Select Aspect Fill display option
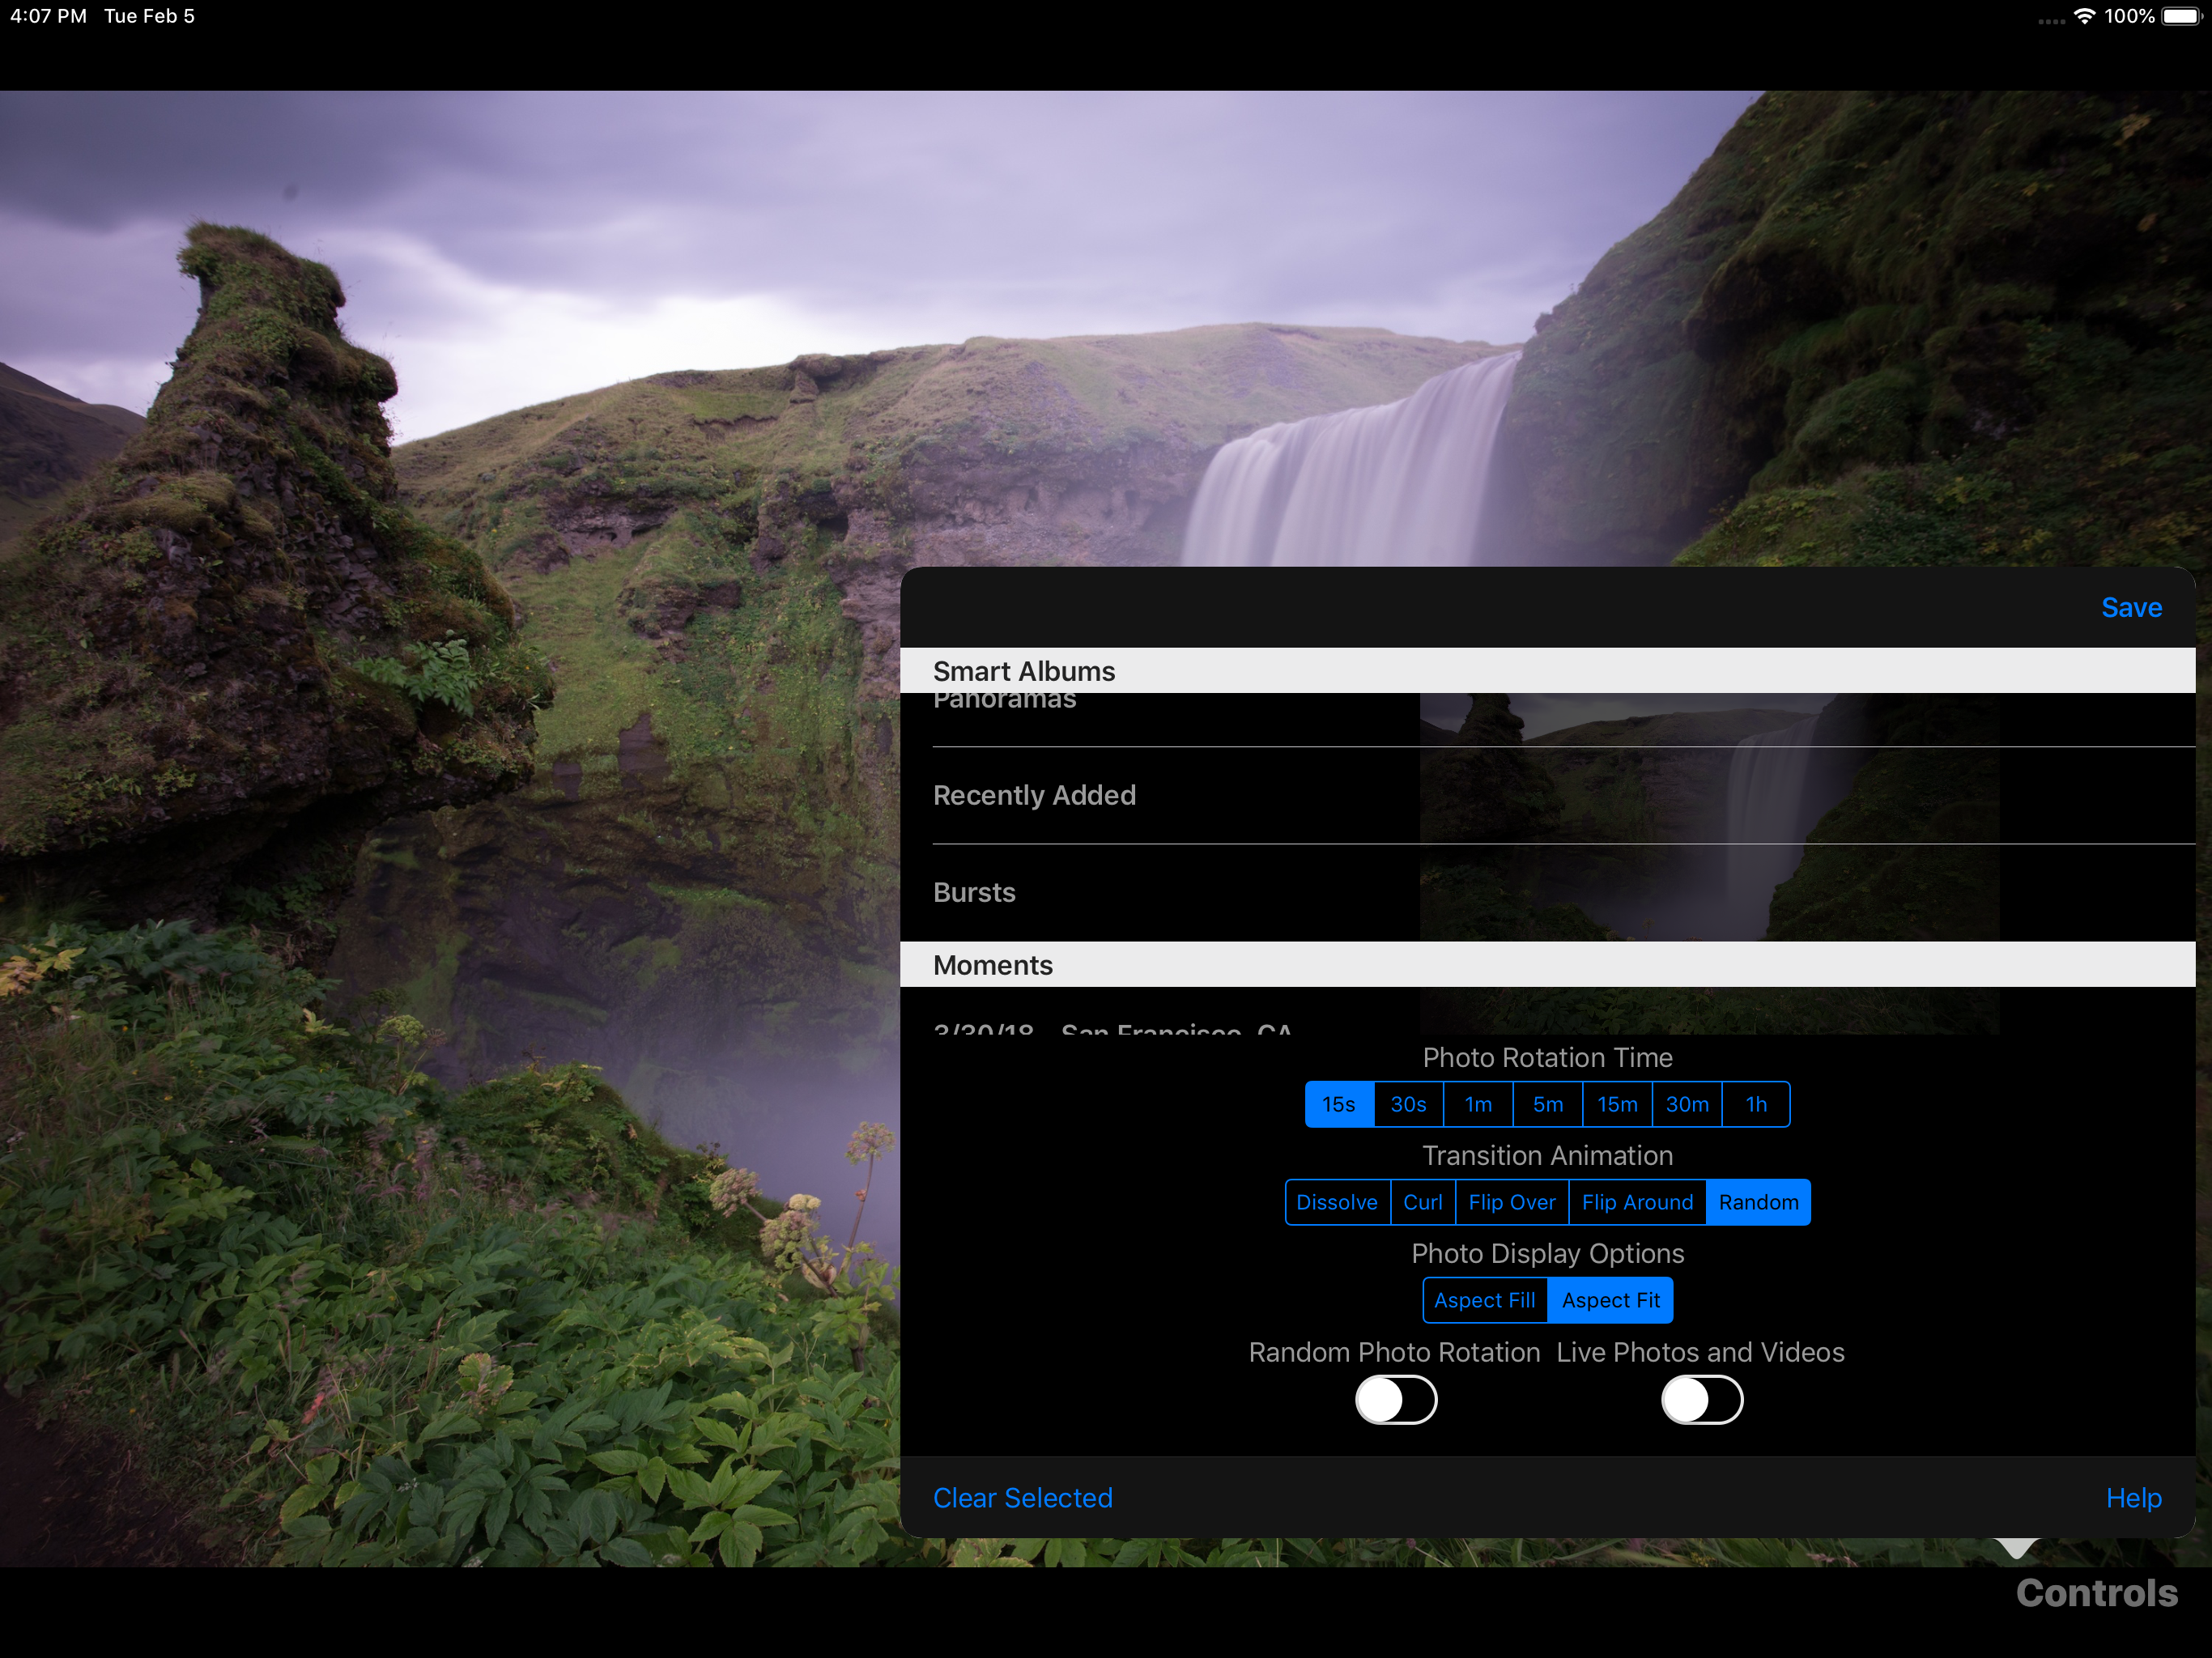 click(1484, 1300)
